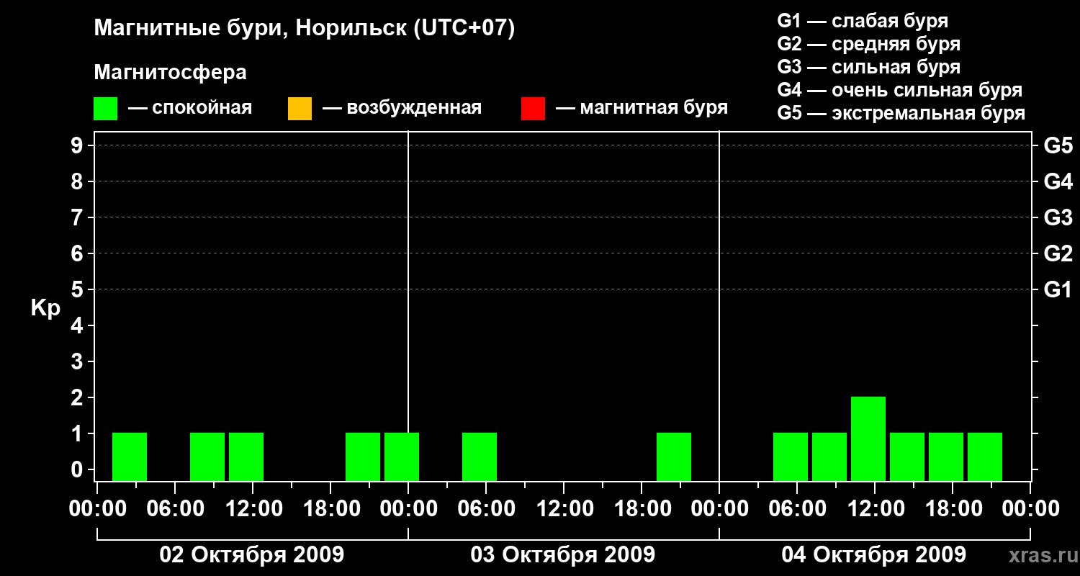The width and height of the screenshot is (1080, 576).
Task: Click the 'Магнитосфера' heading
Action: pos(170,73)
